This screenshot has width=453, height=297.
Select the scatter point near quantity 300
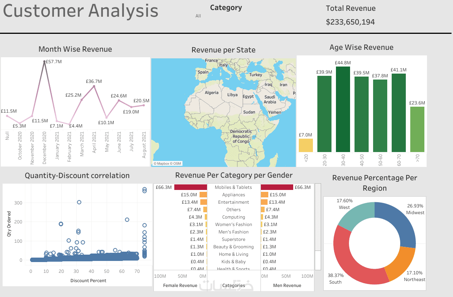pyautogui.click(x=79, y=202)
